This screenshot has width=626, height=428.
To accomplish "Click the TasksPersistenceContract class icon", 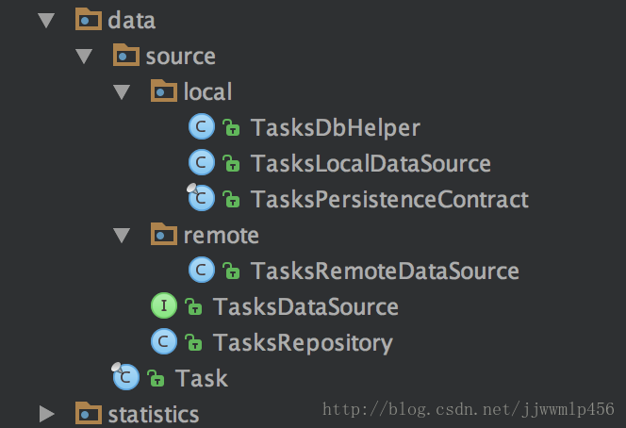I will point(202,199).
